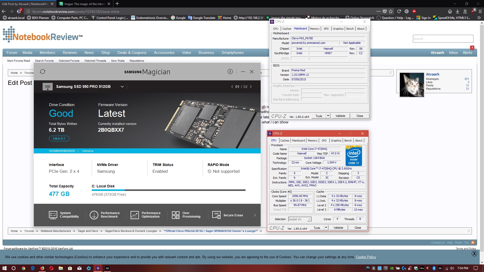Open Cortana search circle on taskbar
This screenshot has height=272, width=484.
[14, 268]
